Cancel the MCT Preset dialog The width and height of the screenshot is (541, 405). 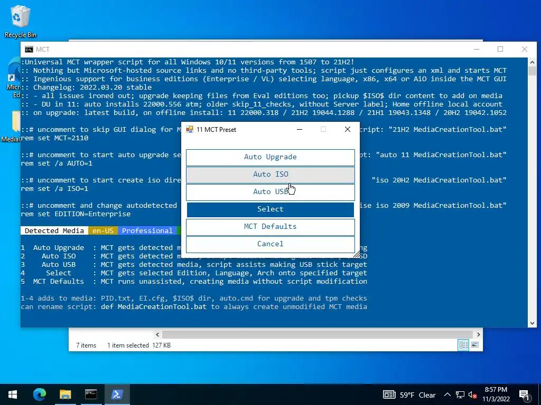270,244
